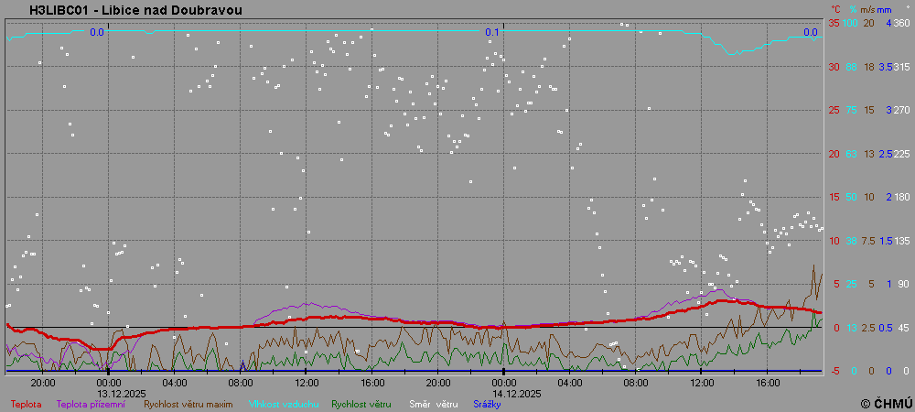Image resolution: width=915 pixels, height=412 pixels.
Task: Select the cyan Vlhkost vzduchu legend entry
Action: 282,404
